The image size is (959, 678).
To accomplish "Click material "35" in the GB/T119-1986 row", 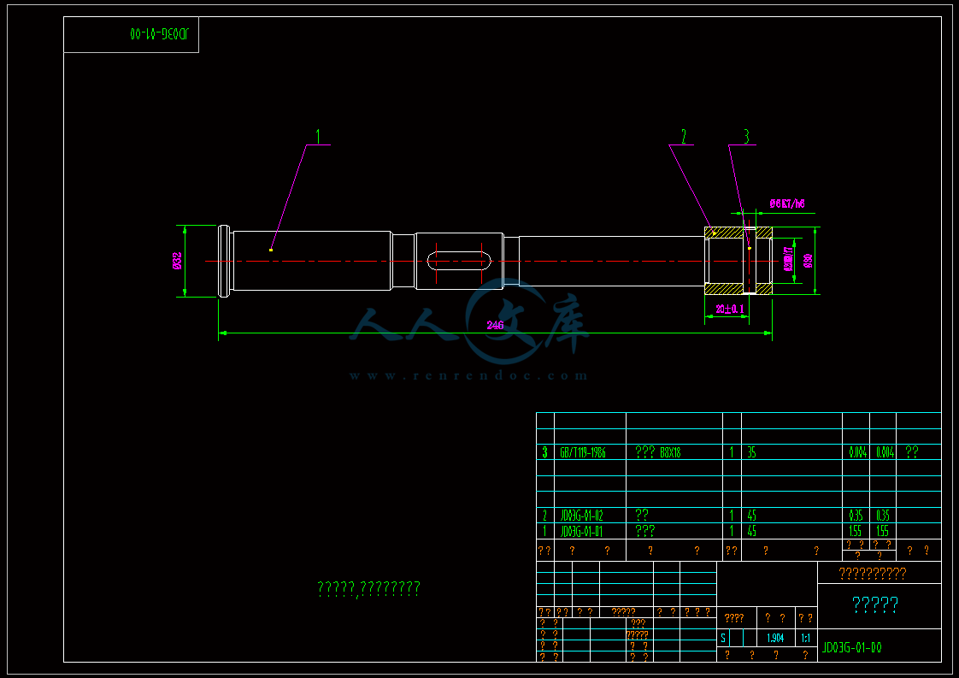I will click(x=751, y=452).
